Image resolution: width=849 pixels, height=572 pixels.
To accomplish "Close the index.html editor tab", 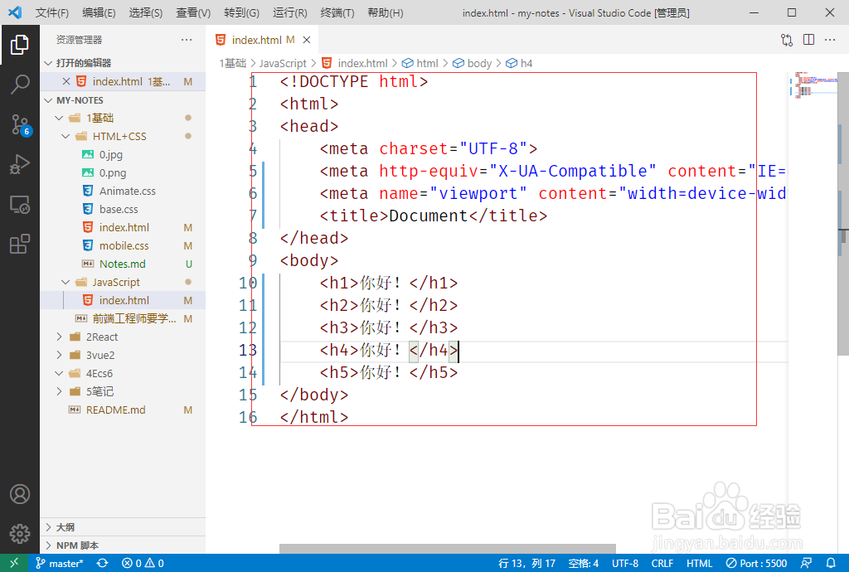I will [307, 40].
